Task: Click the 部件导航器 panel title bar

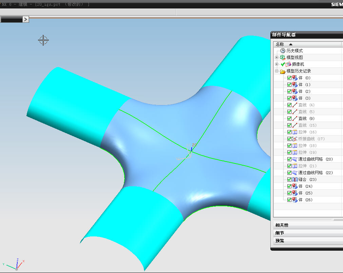Action: click(307, 35)
